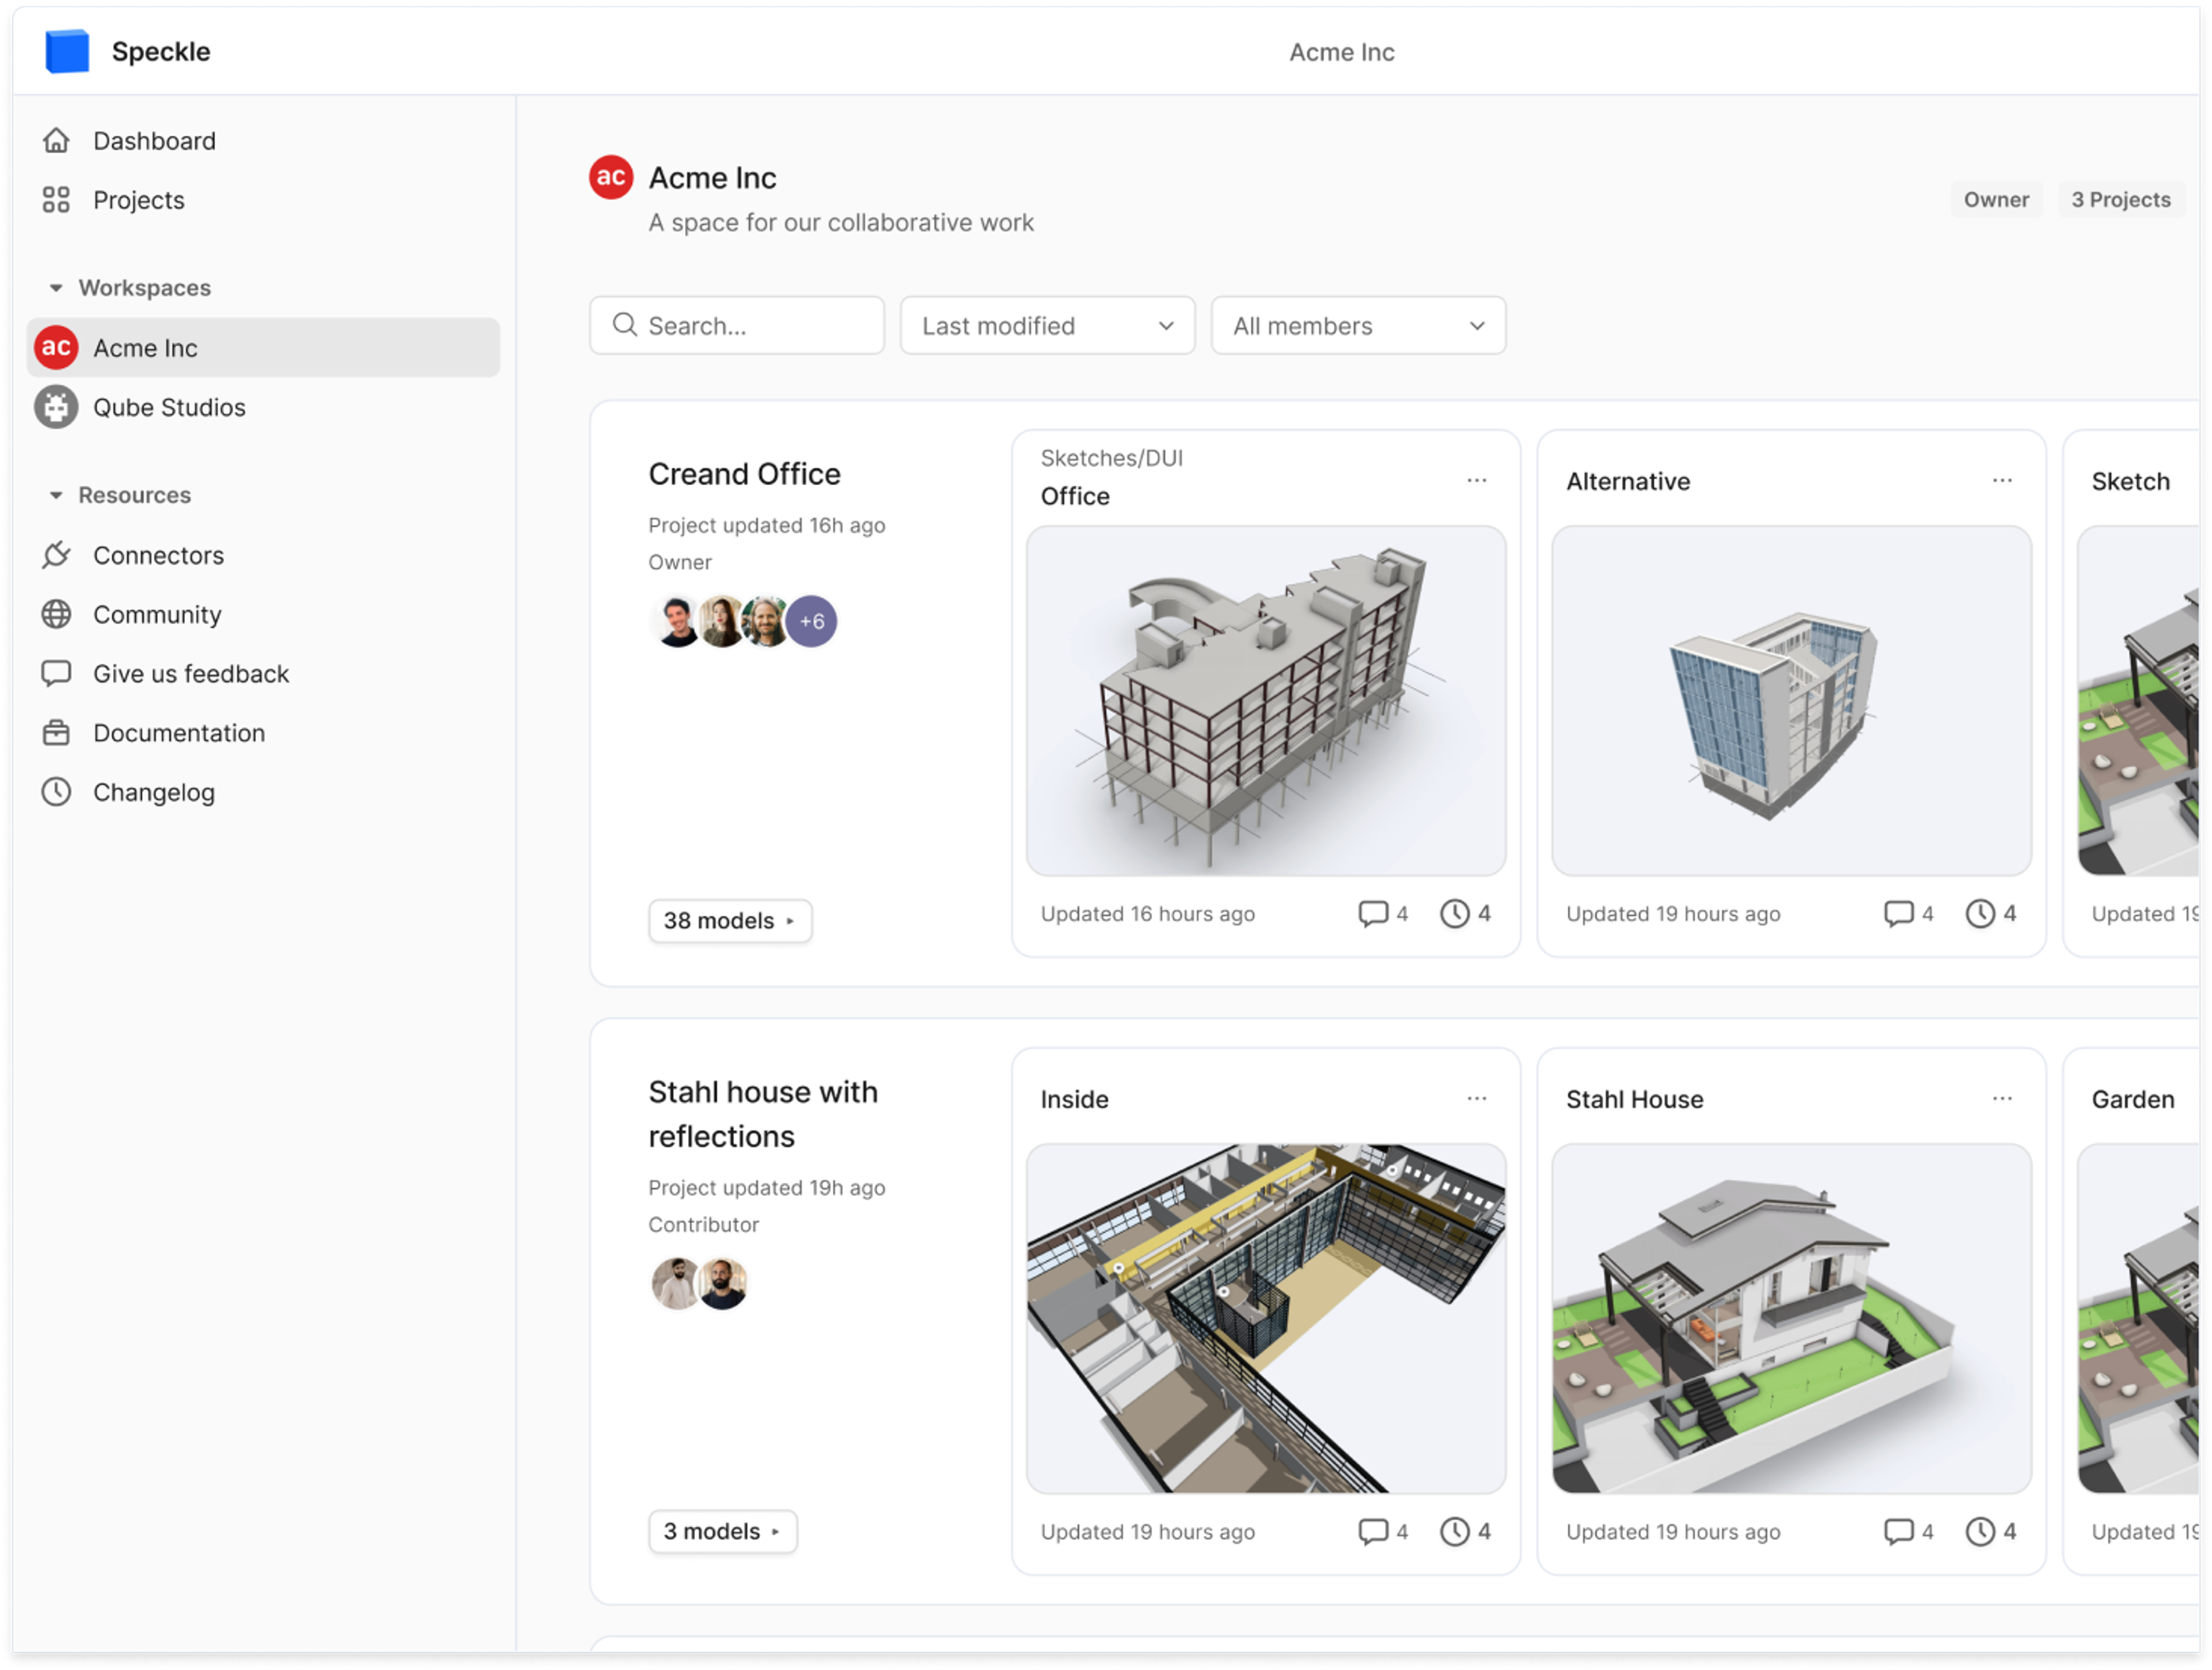Screen dimensions: 2212x1670
Task: Collapse the Workspaces section
Action: 56,288
